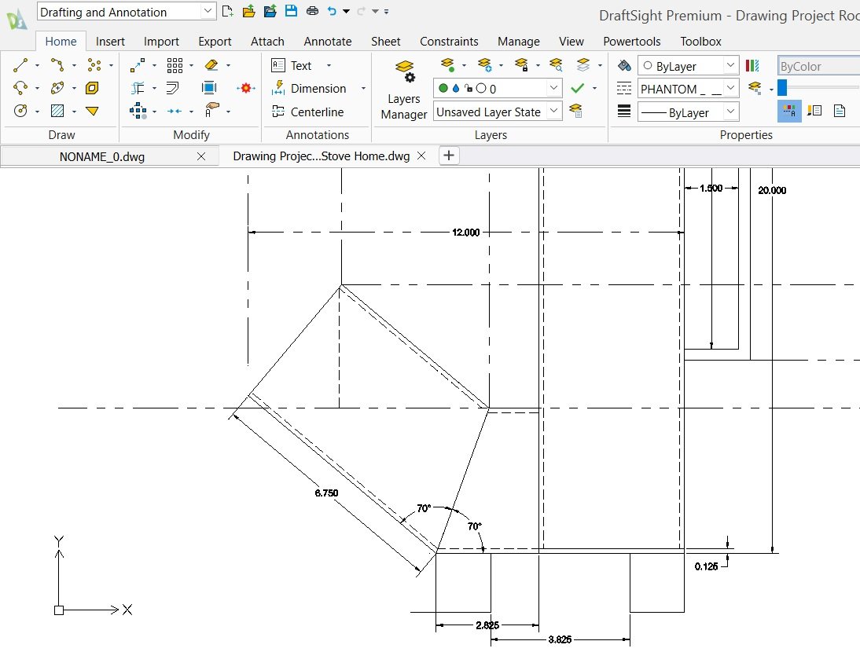Select the Line drawing tool
The height and width of the screenshot is (652, 860).
click(20, 65)
